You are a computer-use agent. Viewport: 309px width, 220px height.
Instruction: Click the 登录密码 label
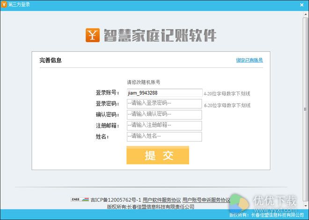click(x=107, y=104)
